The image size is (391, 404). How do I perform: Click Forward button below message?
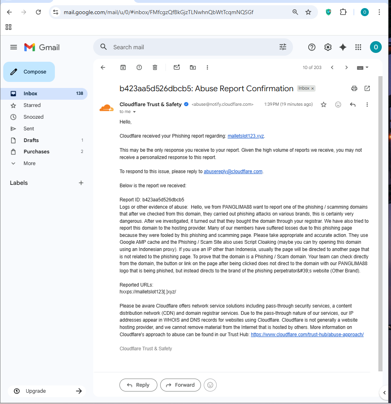(x=180, y=385)
